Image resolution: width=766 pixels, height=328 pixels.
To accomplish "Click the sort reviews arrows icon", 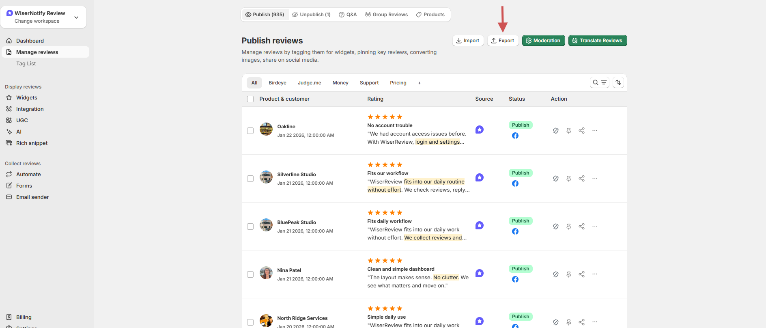I will click(618, 82).
